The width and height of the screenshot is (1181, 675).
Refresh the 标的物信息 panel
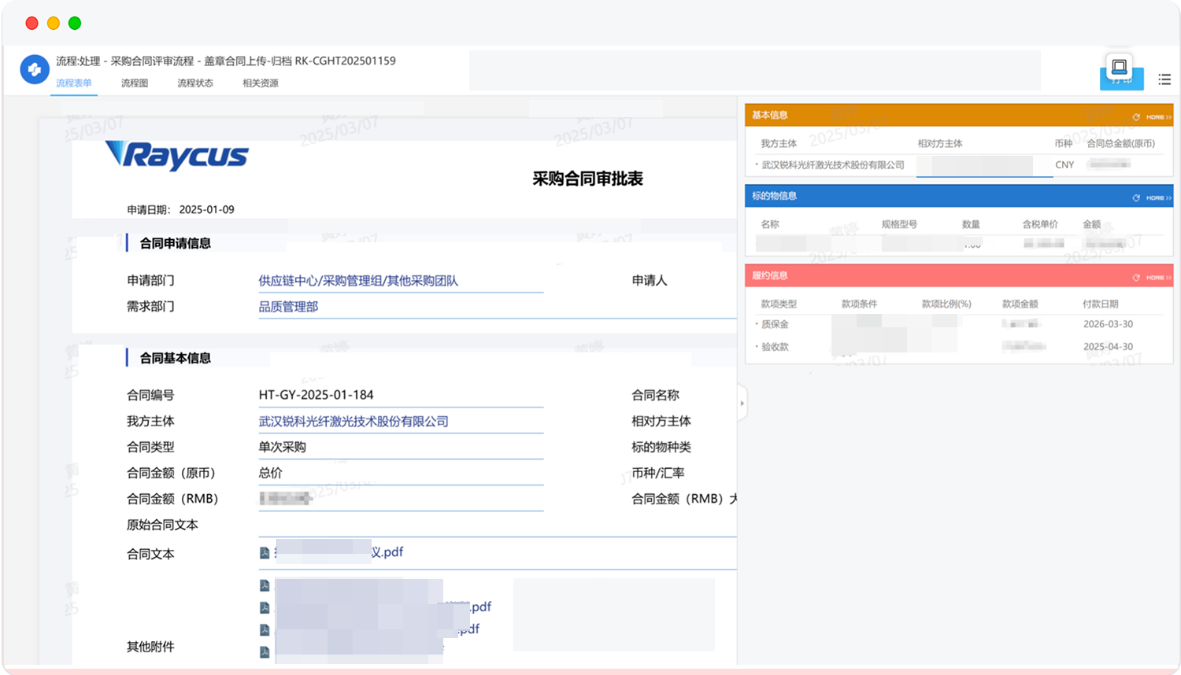pos(1136,198)
